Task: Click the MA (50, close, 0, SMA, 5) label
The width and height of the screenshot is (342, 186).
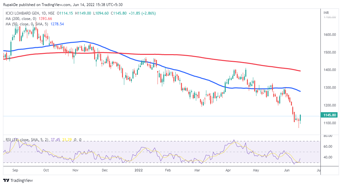Action: pyautogui.click(x=27, y=24)
